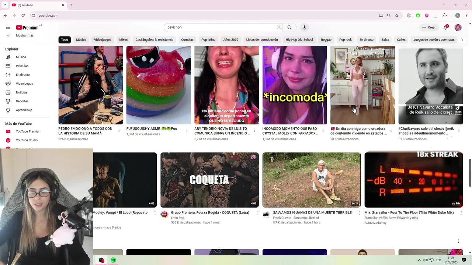Open options for PEDRO EMOCIONÓ short
The height and width of the screenshot is (265, 472).
pyautogui.click(x=119, y=130)
